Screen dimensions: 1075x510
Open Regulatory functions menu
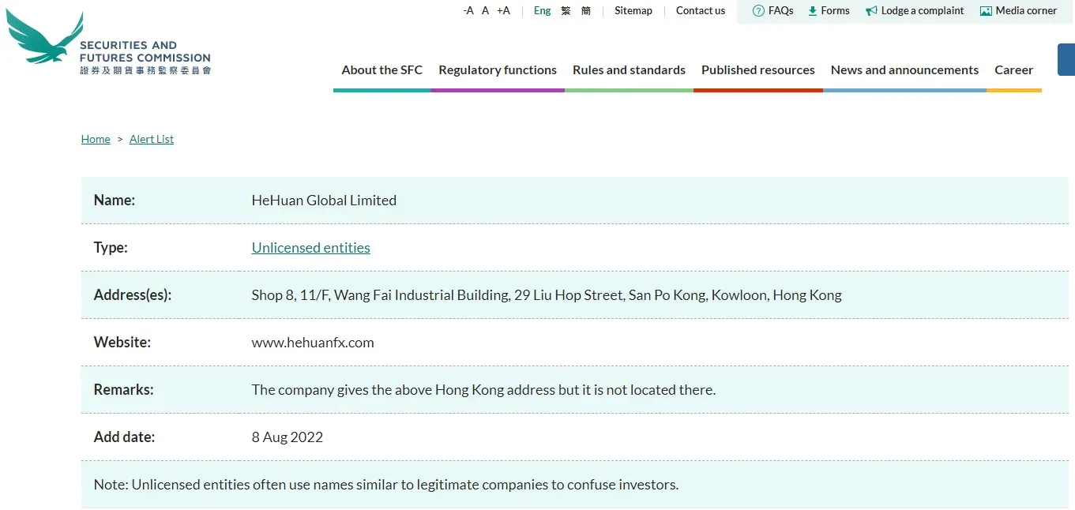(498, 70)
